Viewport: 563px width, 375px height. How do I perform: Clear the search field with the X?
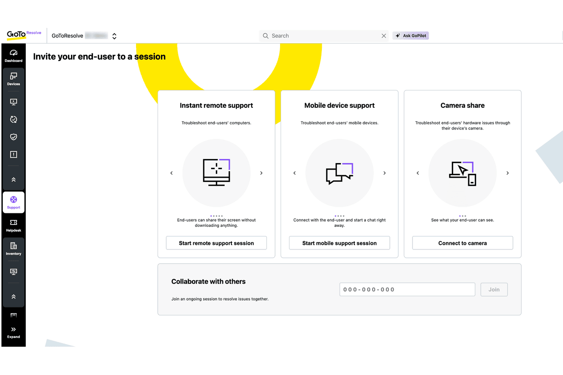point(384,36)
